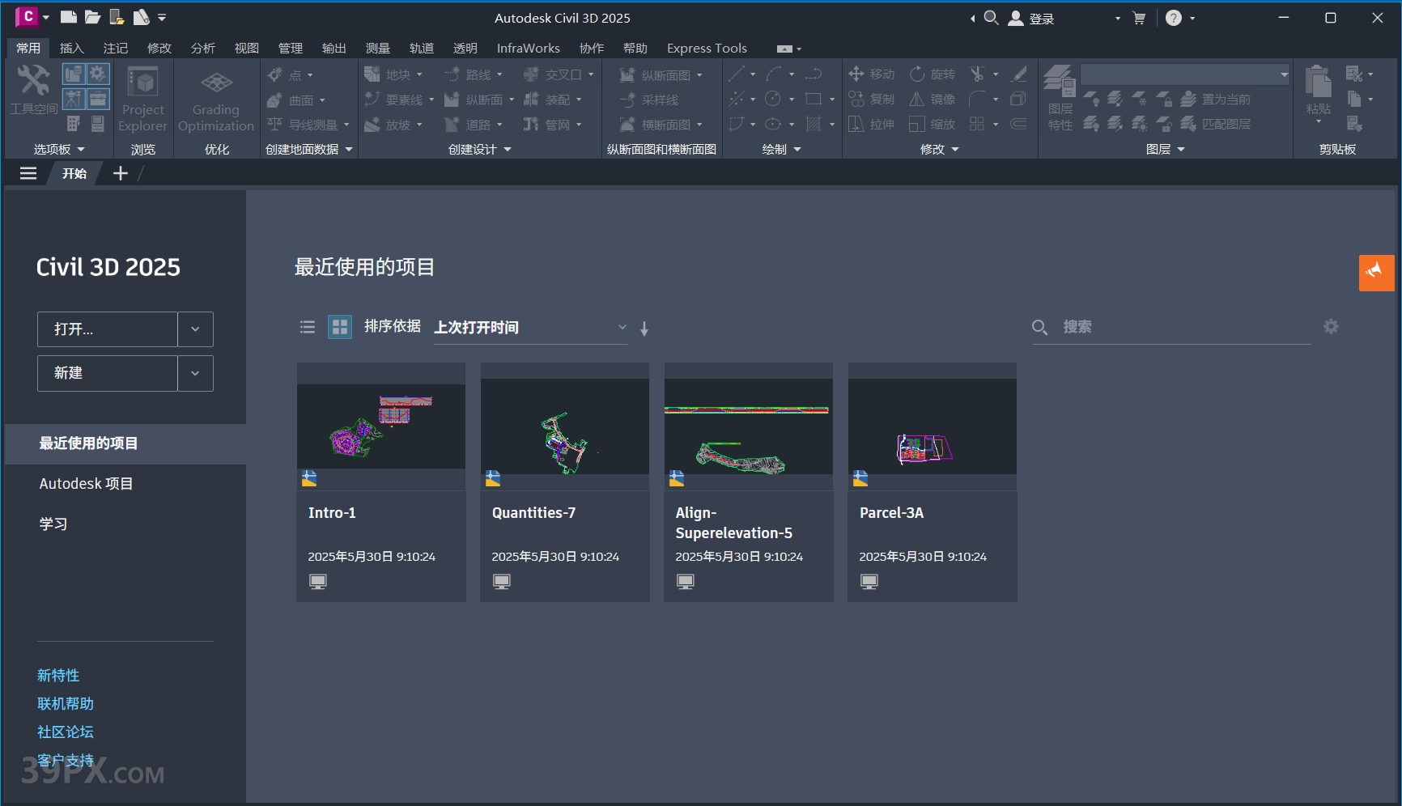Open the Quantities-7 drawing thumbnail
The width and height of the screenshot is (1402, 806).
(x=565, y=426)
